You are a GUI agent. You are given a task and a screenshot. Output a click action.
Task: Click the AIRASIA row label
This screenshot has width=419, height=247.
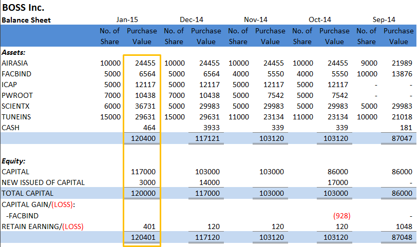[x=15, y=63]
